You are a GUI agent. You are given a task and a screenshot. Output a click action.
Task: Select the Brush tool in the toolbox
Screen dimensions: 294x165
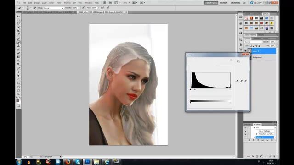tap(18, 43)
